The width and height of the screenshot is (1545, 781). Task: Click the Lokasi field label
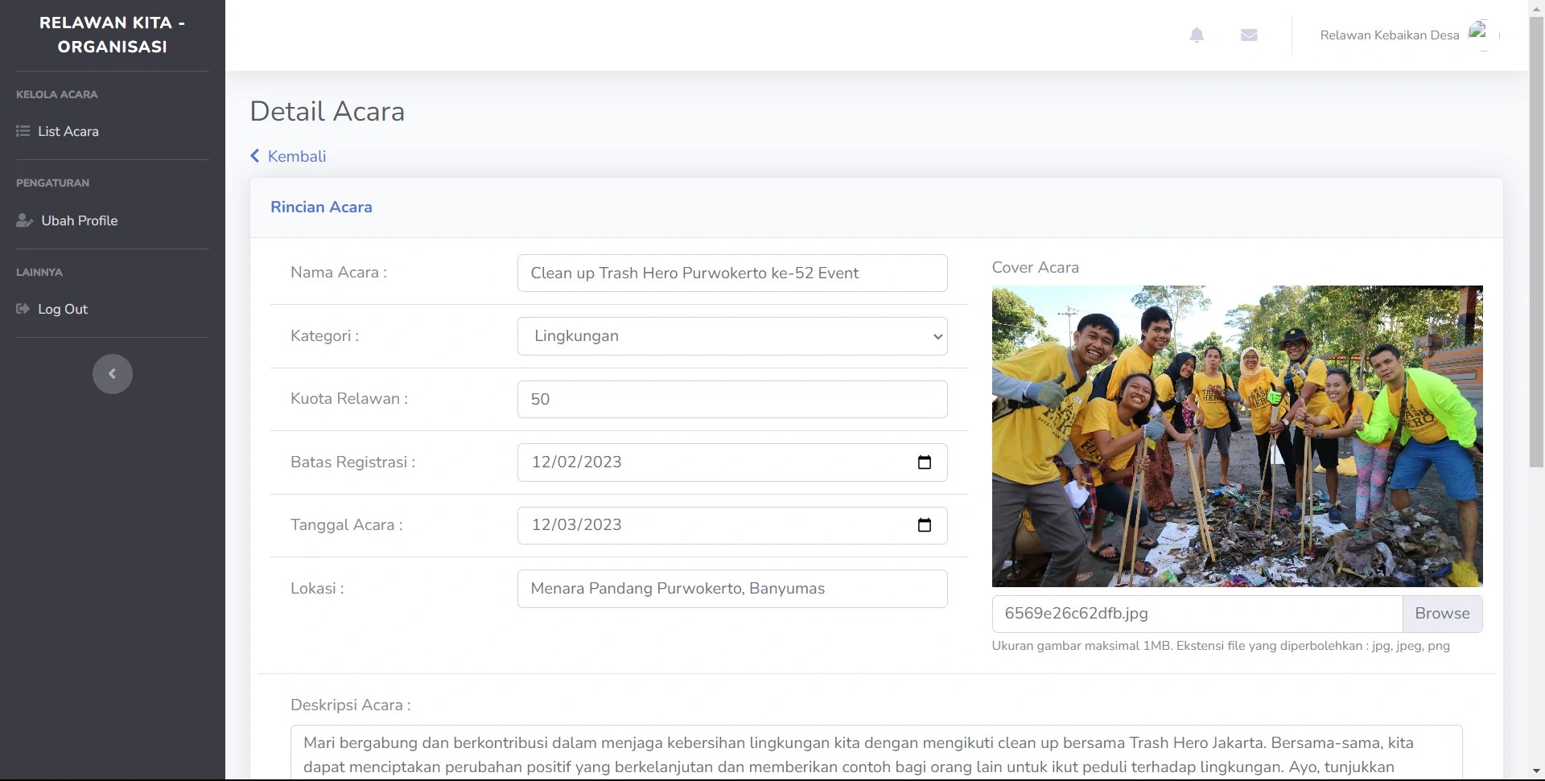tap(317, 589)
